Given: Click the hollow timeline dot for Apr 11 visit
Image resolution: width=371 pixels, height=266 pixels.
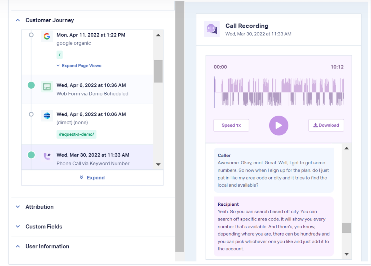Looking at the screenshot, I should [x=31, y=35].
